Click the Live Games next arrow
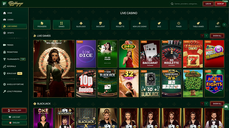This screenshot has width=229, height=128. [x=206, y=36]
